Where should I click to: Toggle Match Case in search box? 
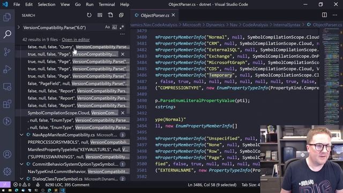coord(107,27)
